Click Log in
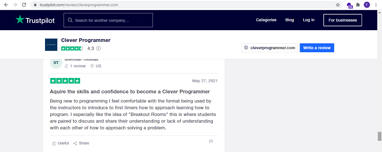 click(x=309, y=20)
